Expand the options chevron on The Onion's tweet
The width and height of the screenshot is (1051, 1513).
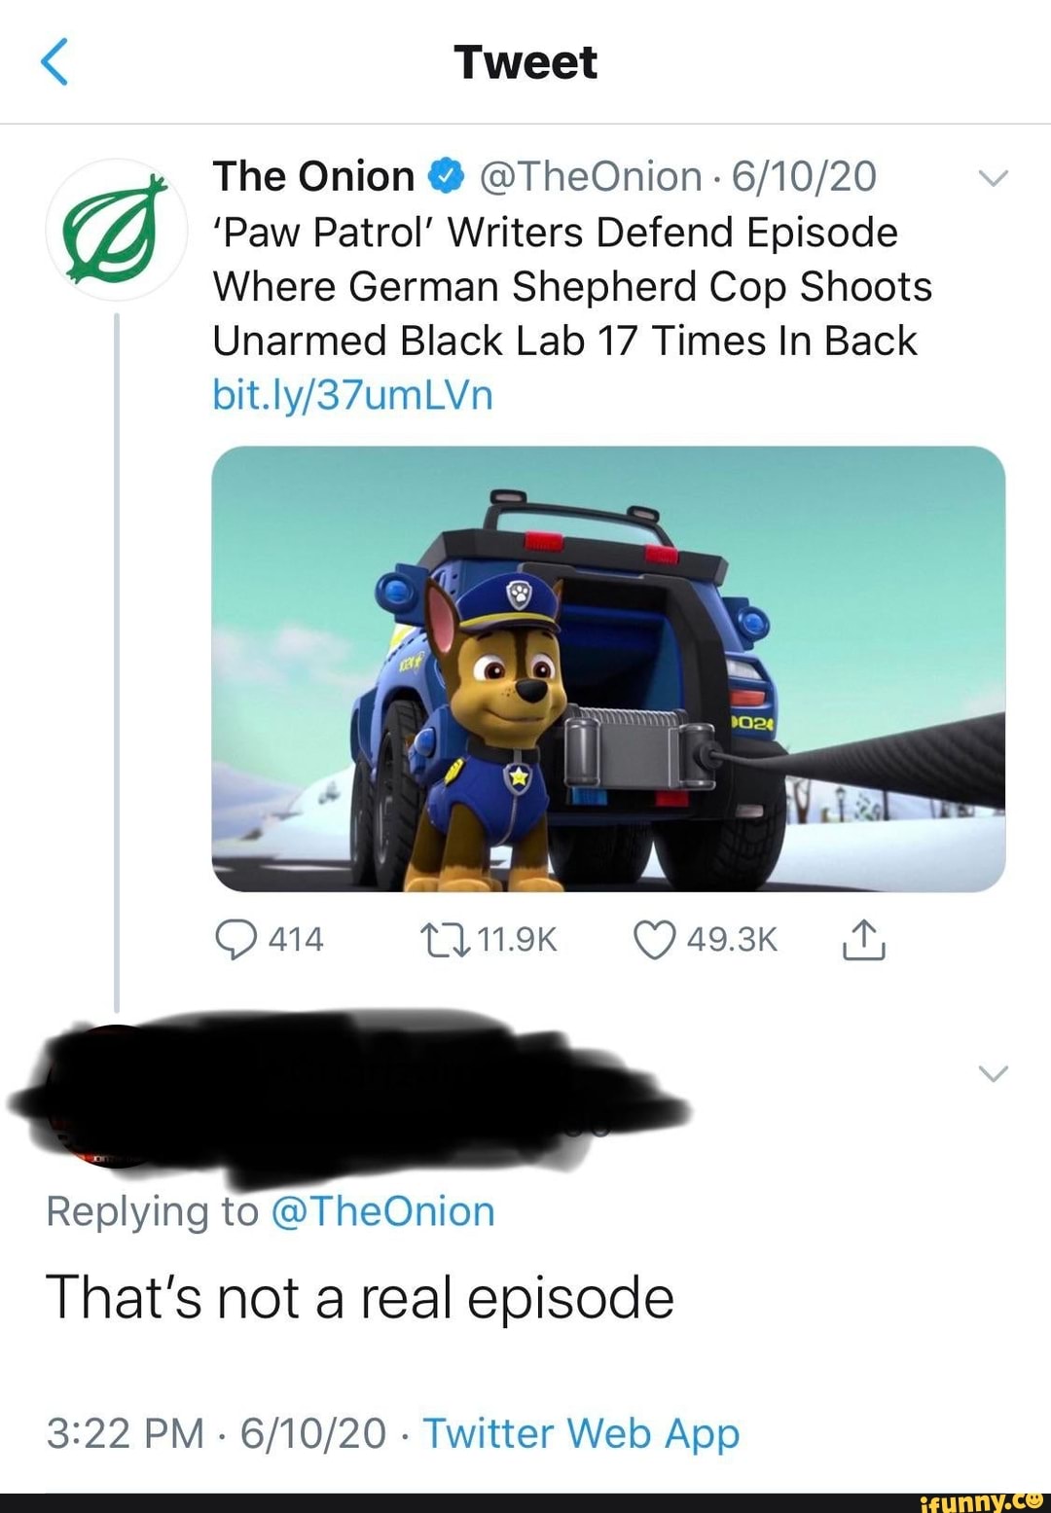click(x=993, y=177)
